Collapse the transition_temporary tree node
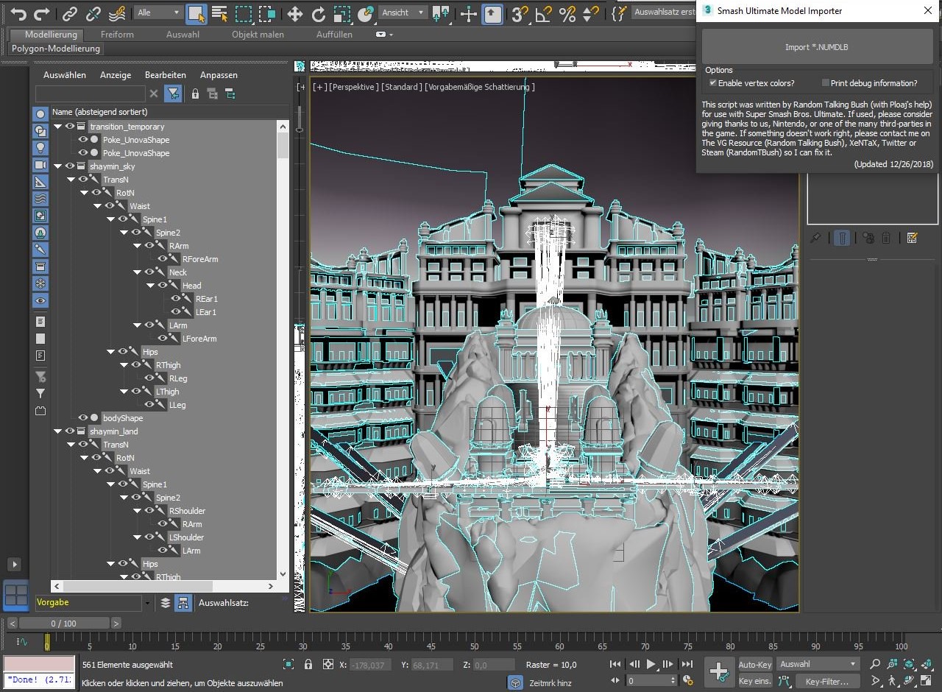The height and width of the screenshot is (692, 942). click(x=58, y=127)
